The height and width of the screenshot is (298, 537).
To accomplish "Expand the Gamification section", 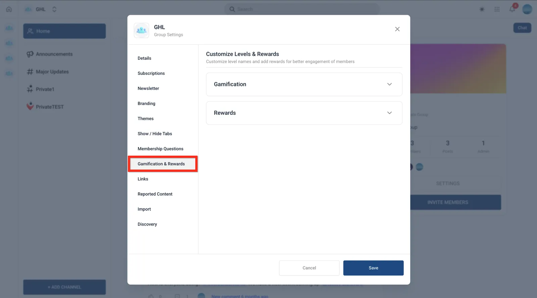I will coord(304,84).
